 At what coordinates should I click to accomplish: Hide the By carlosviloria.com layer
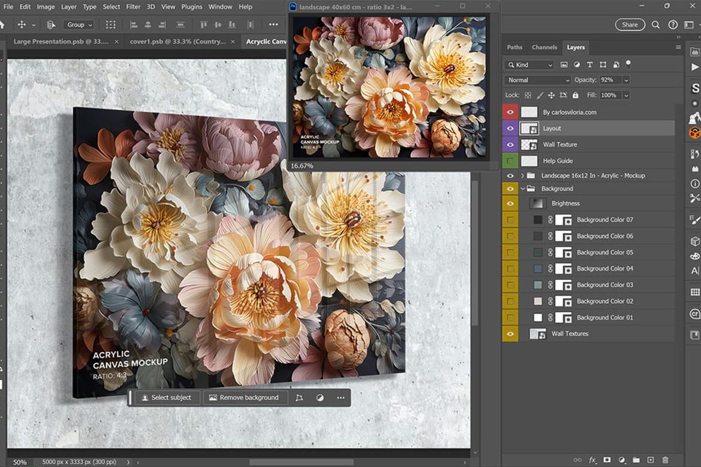click(510, 112)
